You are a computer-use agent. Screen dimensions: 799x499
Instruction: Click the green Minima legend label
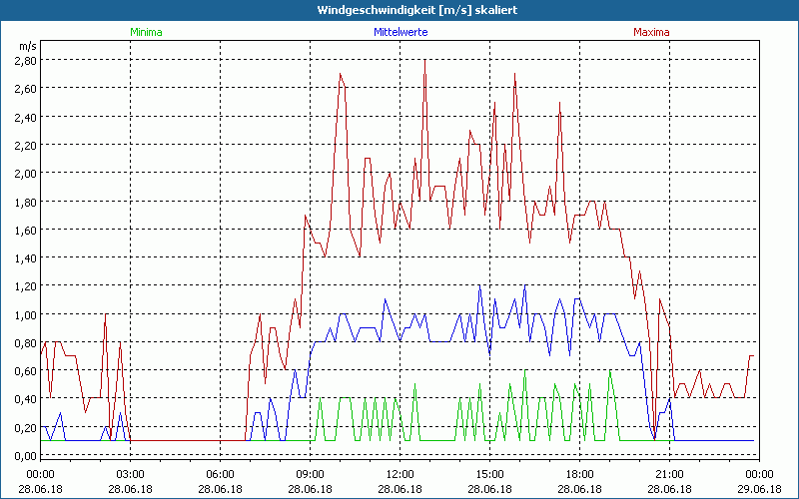coord(145,32)
